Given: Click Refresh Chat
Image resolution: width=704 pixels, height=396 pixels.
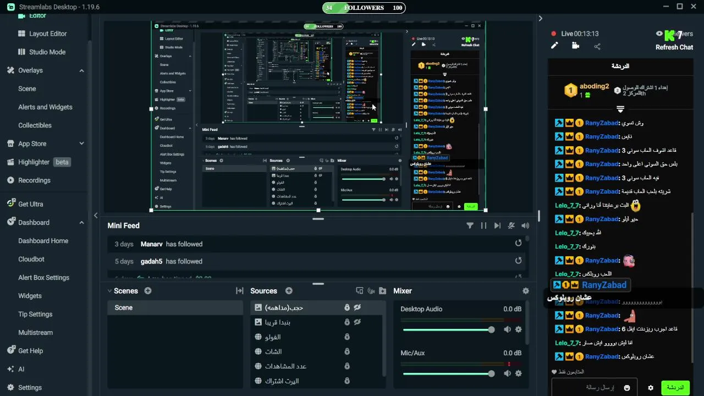Looking at the screenshot, I should click(x=674, y=47).
